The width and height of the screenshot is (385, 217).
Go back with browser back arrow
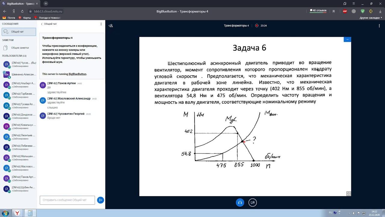pos(5,11)
